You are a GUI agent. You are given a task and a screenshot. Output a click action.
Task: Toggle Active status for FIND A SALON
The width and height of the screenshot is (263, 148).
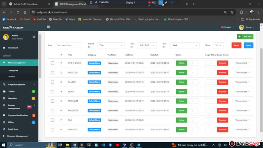pos(187,63)
